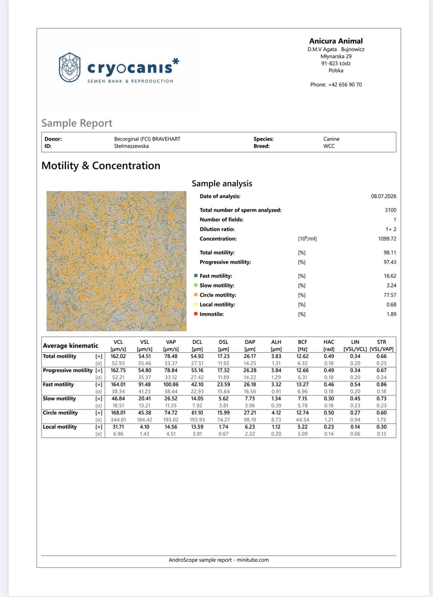This screenshot has height=597, width=433.
Task: Click the Motility & Concentration heading
Action: pyautogui.click(x=101, y=166)
